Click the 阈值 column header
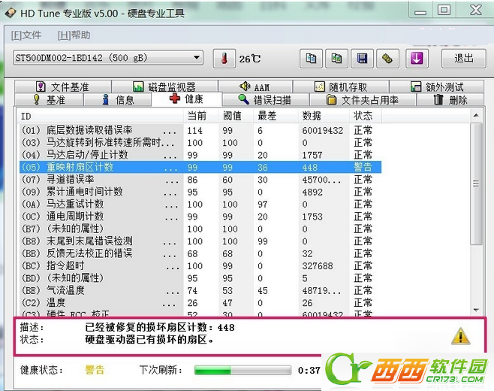This screenshot has width=494, height=391. pyautogui.click(x=236, y=116)
